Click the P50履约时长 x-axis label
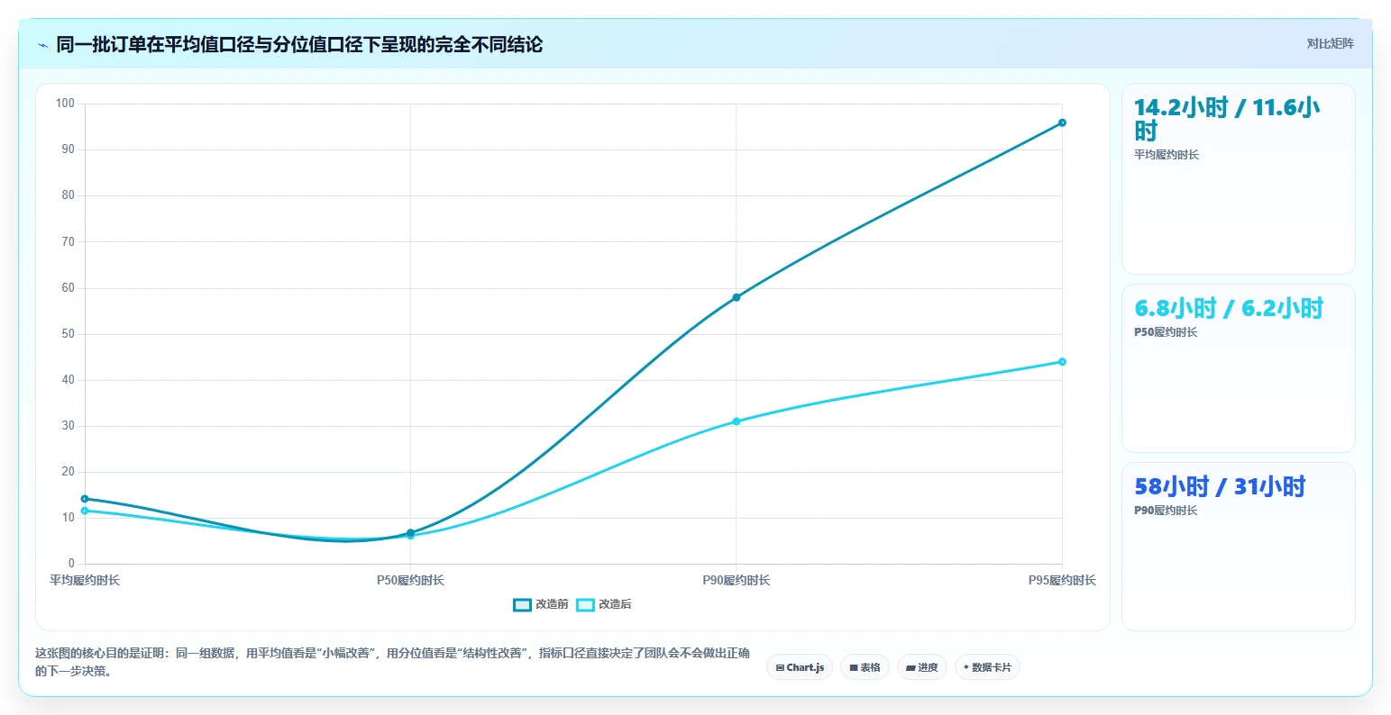This screenshot has width=1391, height=715. [410, 581]
